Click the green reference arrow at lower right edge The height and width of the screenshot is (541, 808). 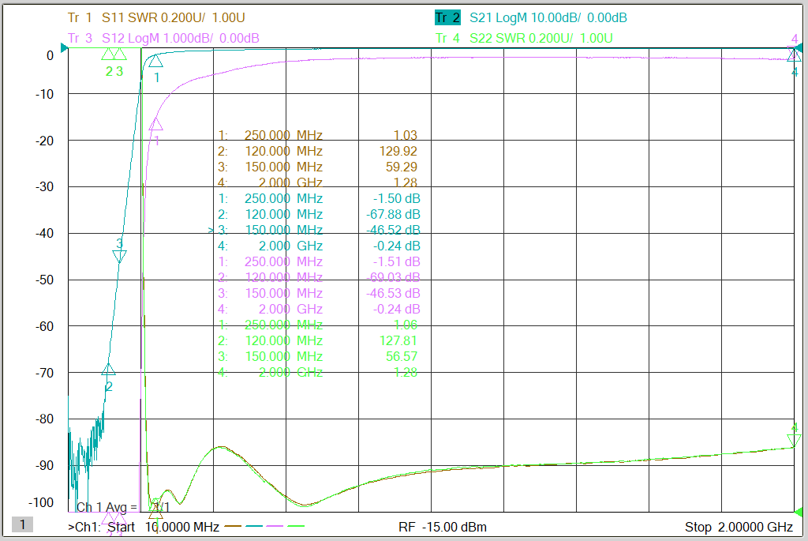click(x=799, y=512)
